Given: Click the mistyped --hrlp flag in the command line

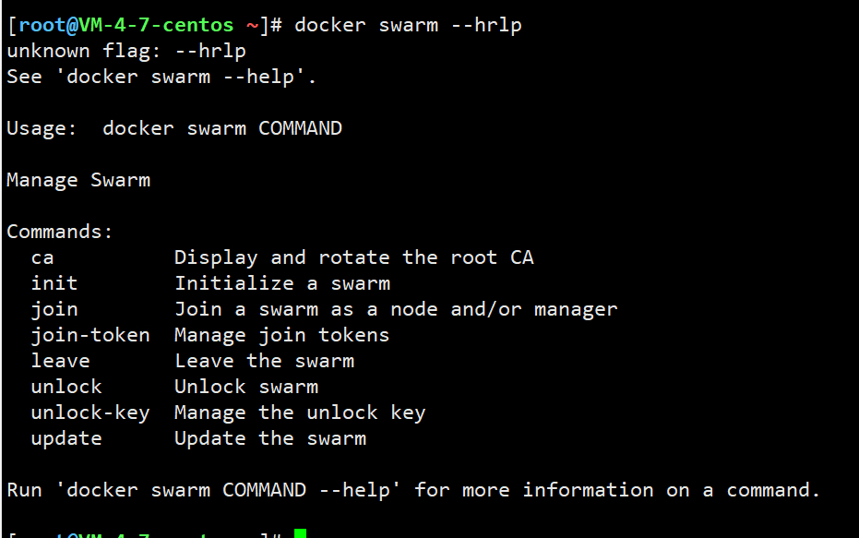Looking at the screenshot, I should (486, 25).
